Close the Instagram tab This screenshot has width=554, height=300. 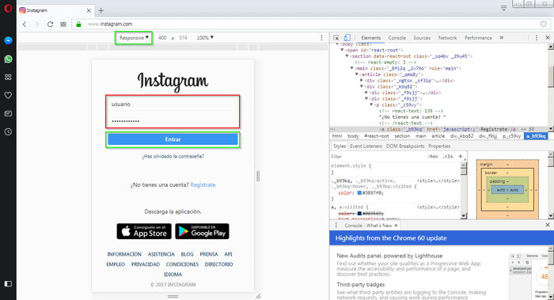(89, 10)
